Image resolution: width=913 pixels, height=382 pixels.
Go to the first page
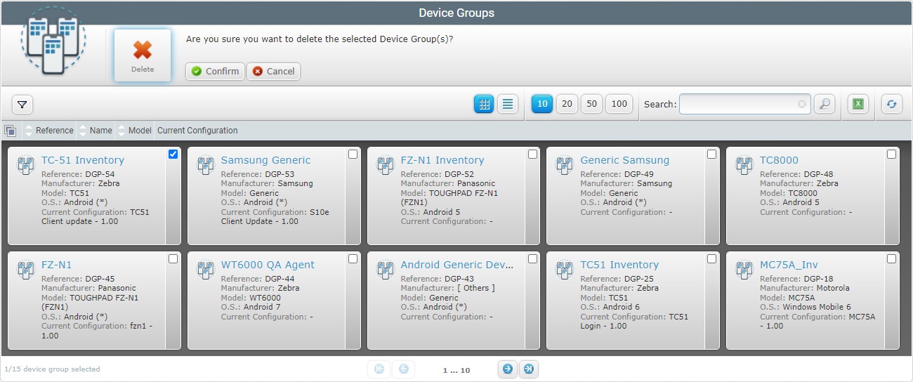pos(379,369)
